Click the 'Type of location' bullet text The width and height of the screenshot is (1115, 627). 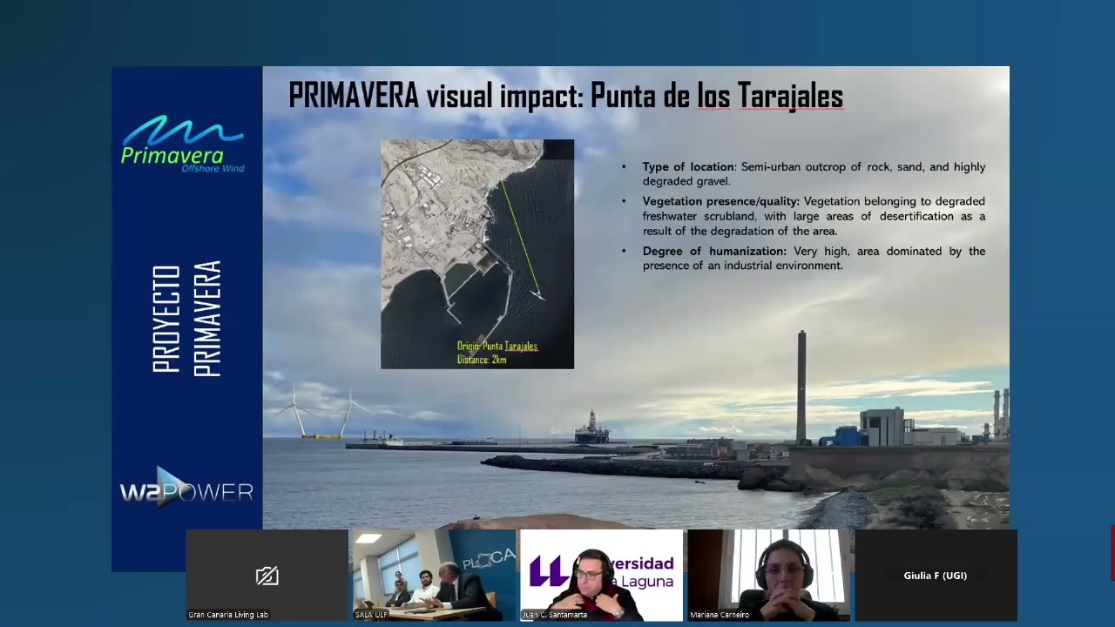pos(814,173)
